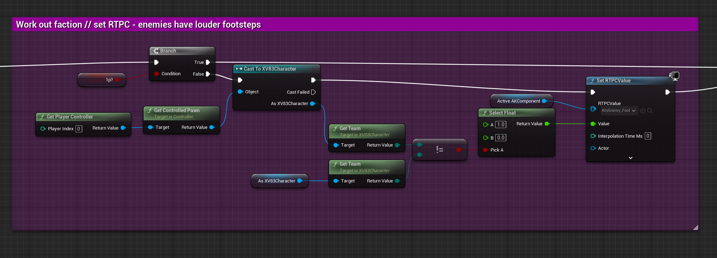Click the Player Index input field

click(79, 129)
